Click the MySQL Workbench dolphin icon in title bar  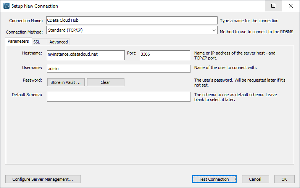point(6,6)
